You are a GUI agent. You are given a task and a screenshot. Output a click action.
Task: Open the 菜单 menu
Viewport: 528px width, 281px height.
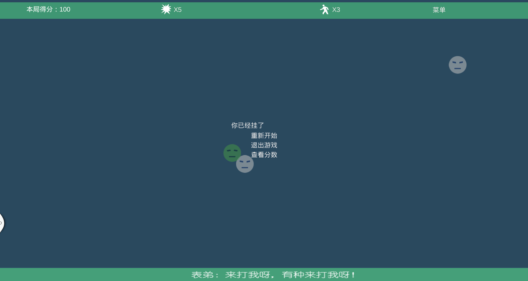pos(439,10)
